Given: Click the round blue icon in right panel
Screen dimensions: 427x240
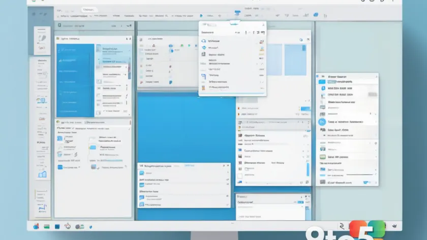Looking at the screenshot, I should pyautogui.click(x=322, y=122).
